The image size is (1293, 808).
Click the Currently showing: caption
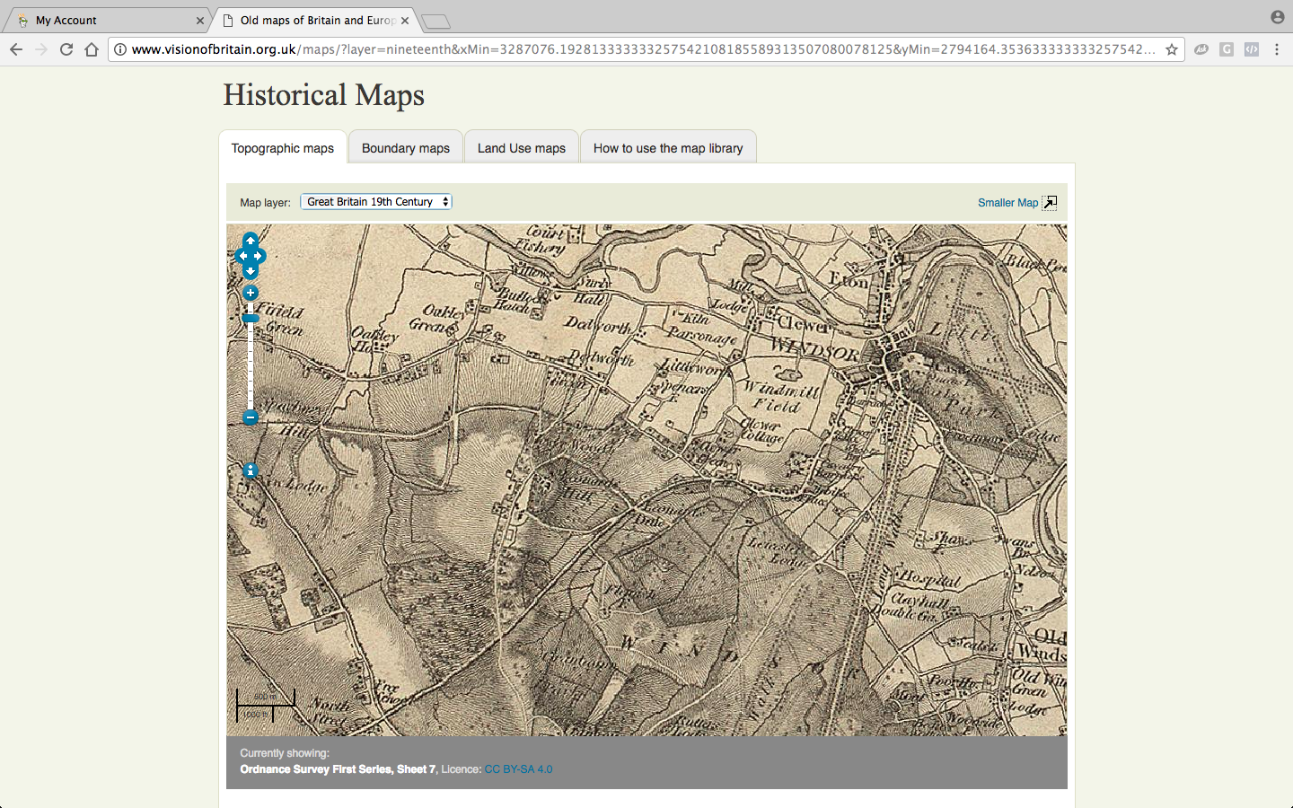pyautogui.click(x=285, y=753)
